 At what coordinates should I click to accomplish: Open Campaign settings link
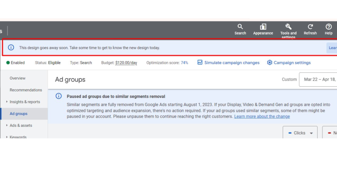[x=292, y=63]
